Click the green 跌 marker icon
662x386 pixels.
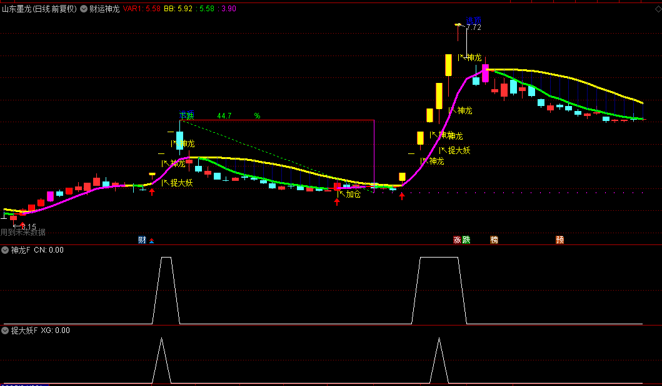tap(466, 240)
